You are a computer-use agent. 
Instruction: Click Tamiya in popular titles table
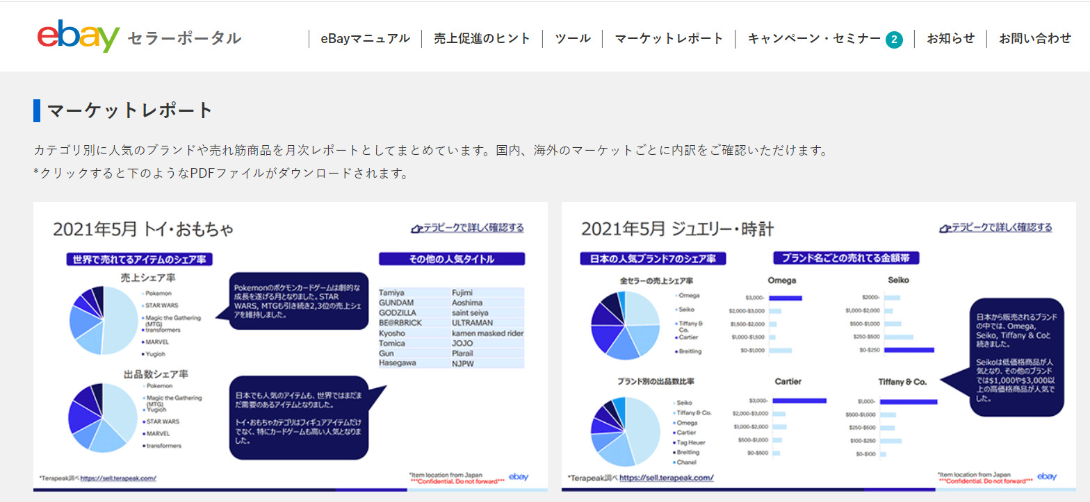391,293
